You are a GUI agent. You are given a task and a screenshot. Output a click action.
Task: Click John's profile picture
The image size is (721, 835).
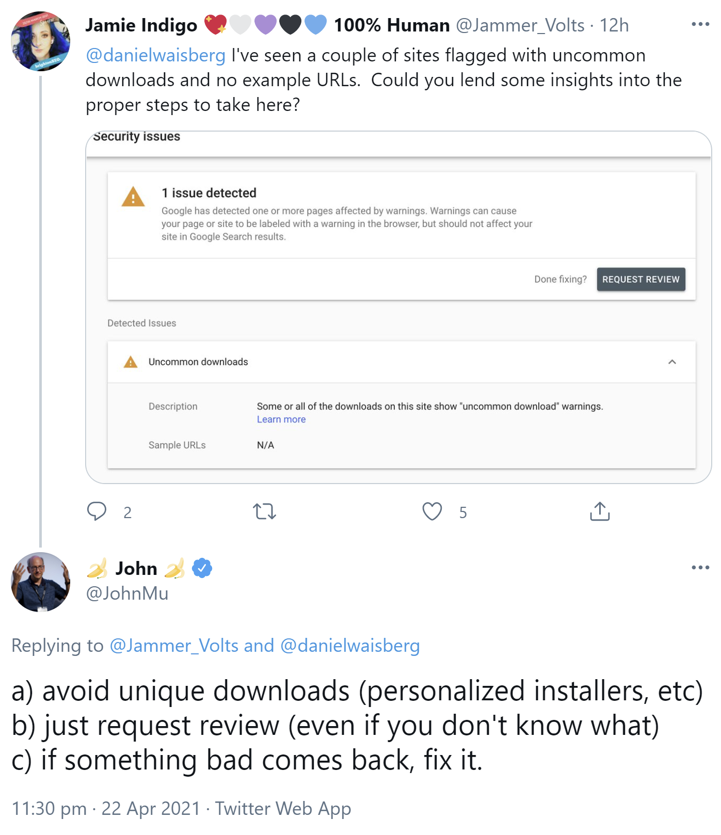pyautogui.click(x=40, y=582)
